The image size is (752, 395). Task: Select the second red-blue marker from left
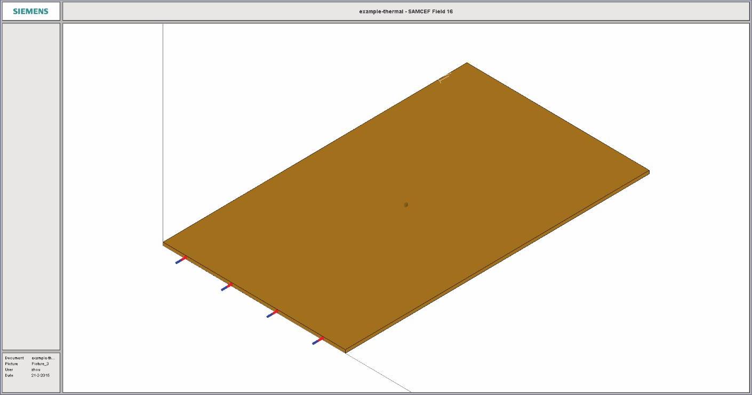(227, 287)
